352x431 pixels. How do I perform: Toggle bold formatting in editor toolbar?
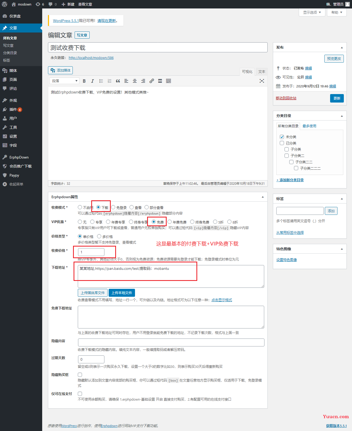point(84,81)
